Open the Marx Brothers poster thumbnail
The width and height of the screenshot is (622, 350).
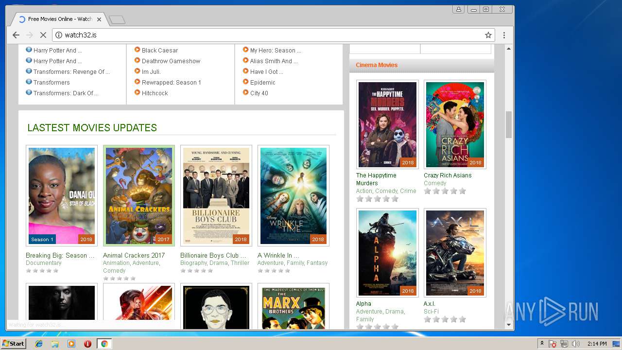(294, 307)
